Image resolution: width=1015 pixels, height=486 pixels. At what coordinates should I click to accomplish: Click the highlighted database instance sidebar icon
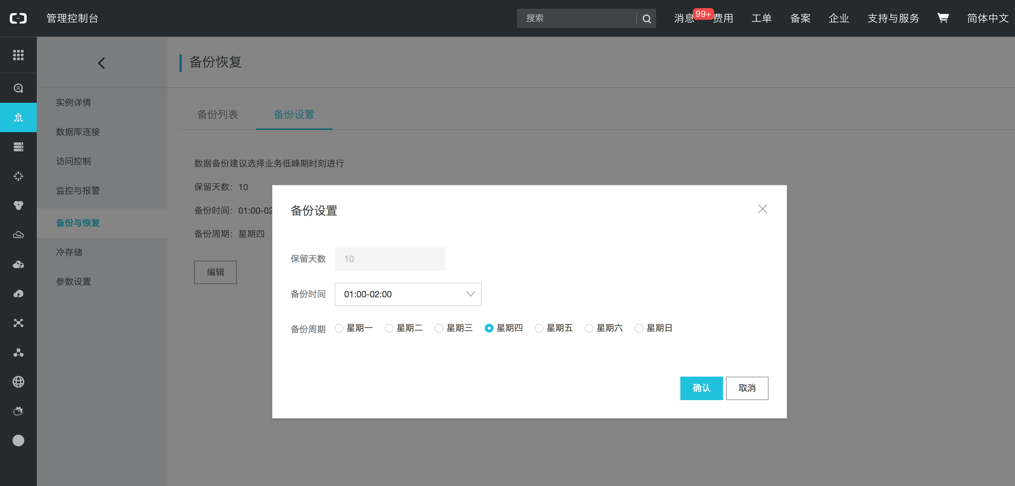click(x=18, y=117)
